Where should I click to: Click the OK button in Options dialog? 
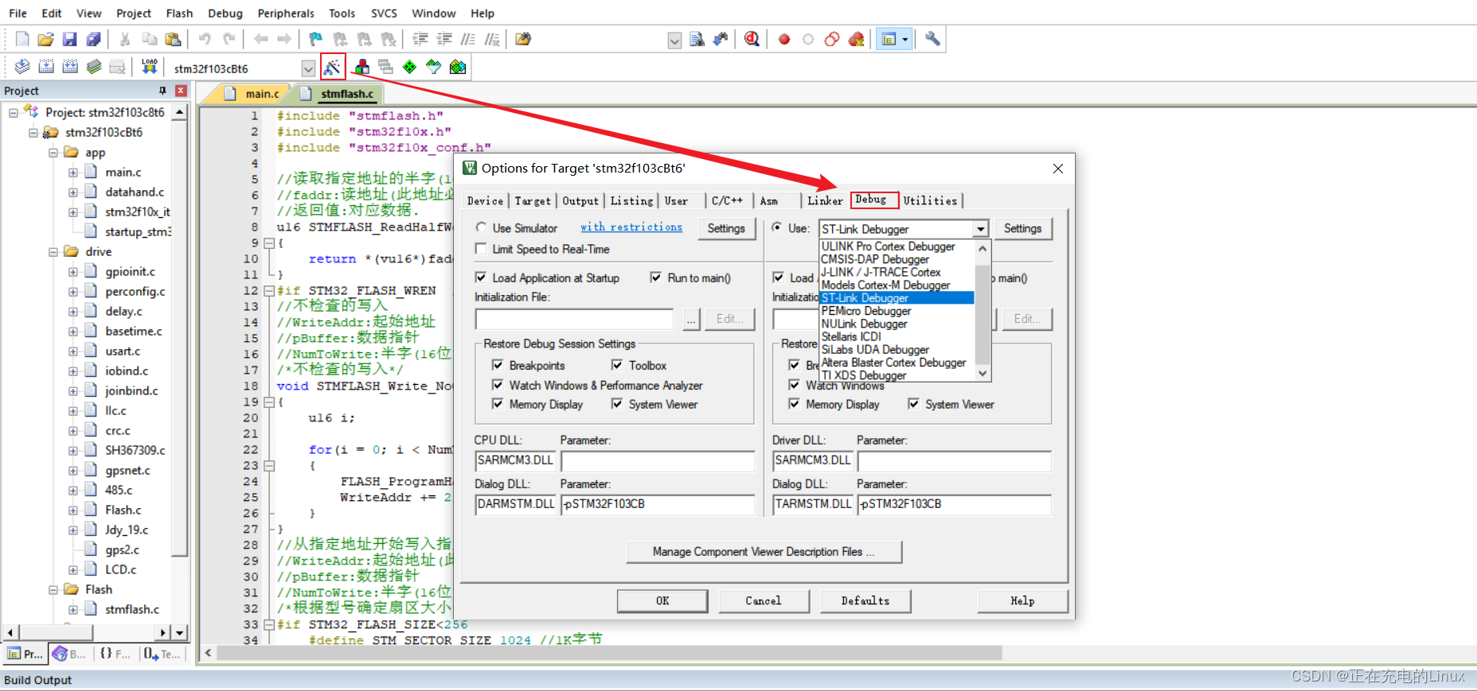[x=662, y=600]
